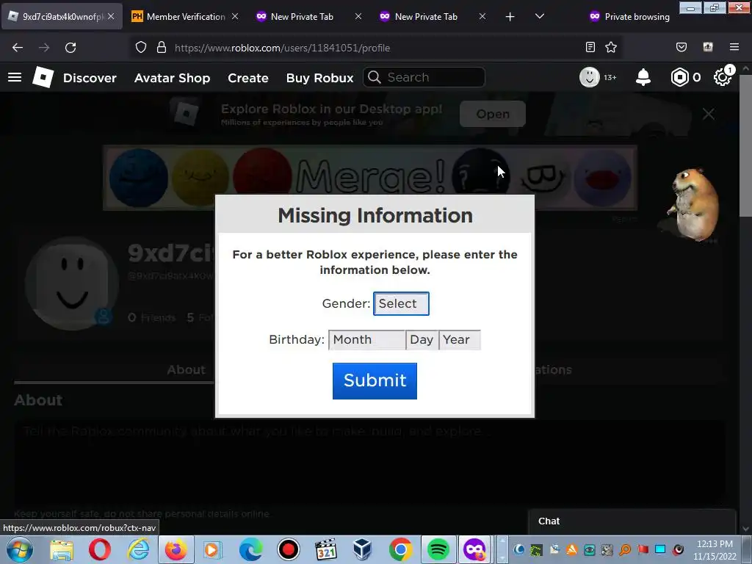
Task: Open the Create menu item
Action: point(248,78)
